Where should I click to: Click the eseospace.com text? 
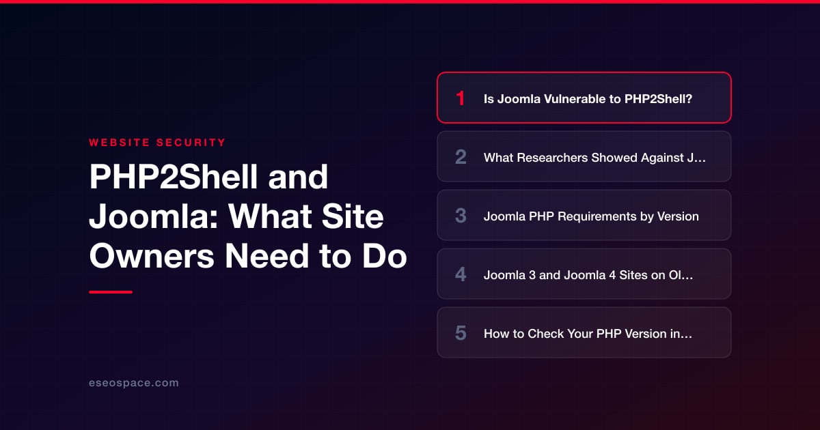(134, 383)
